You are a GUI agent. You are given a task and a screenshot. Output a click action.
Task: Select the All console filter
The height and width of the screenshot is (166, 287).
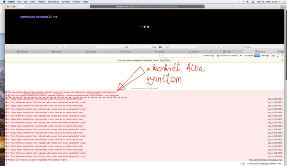(241, 56)
